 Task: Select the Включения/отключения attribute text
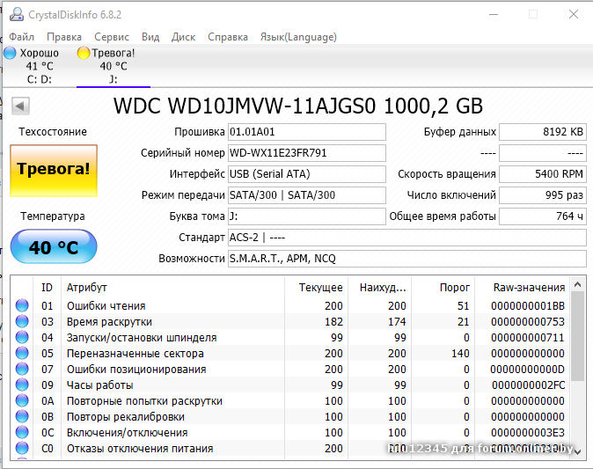(127, 433)
